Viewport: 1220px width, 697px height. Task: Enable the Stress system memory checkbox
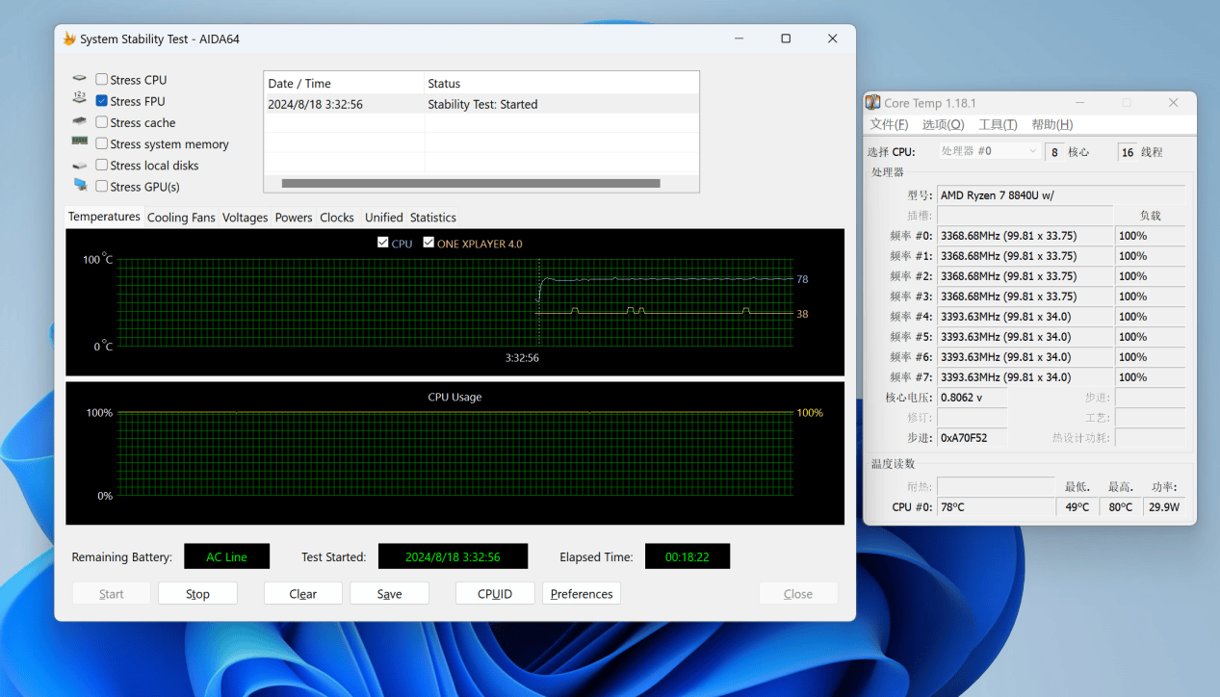101,143
